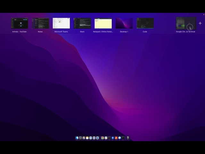Click the blue map-pin app icon in Dock
Image resolution: width=205 pixels, height=154 pixels.
tap(113, 138)
